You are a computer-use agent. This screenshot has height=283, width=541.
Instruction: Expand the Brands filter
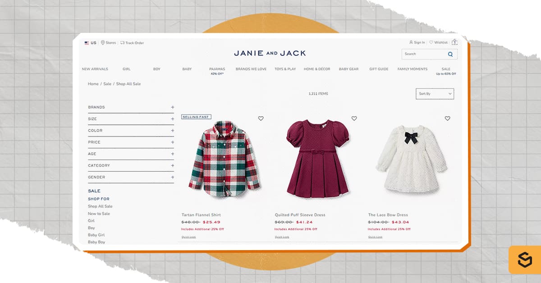point(131,107)
